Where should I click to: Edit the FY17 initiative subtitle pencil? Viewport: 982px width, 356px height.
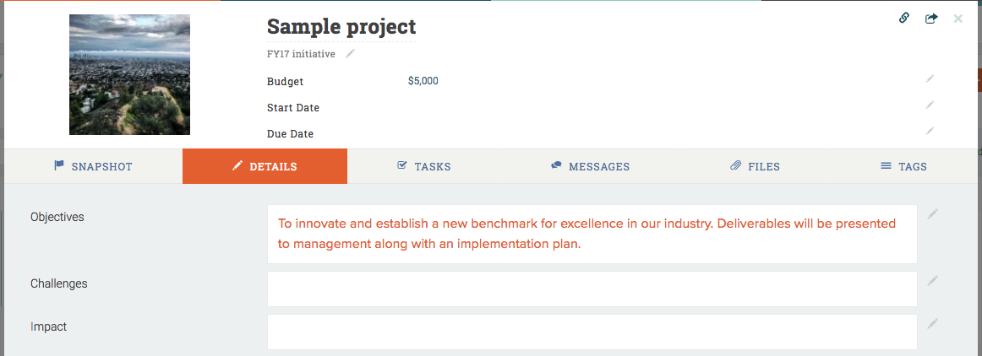[351, 54]
